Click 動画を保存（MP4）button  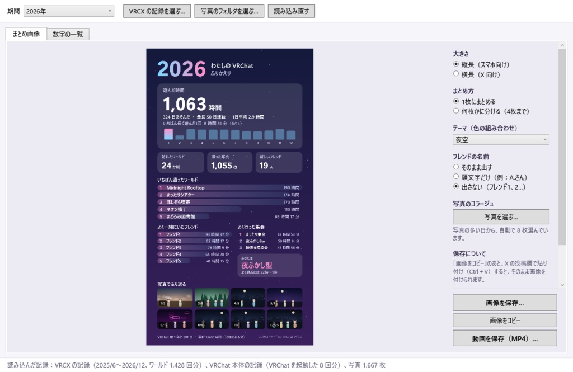click(x=505, y=338)
